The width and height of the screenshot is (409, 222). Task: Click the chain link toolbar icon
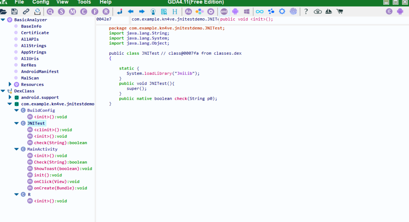point(26,12)
